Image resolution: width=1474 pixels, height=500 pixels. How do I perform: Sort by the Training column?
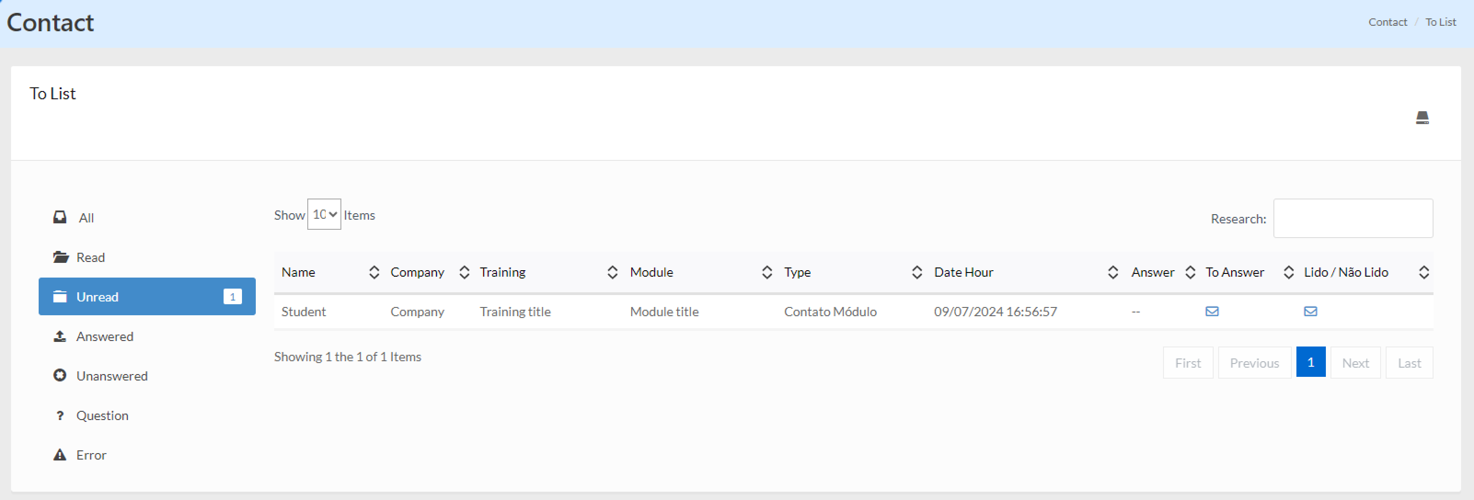(502, 272)
